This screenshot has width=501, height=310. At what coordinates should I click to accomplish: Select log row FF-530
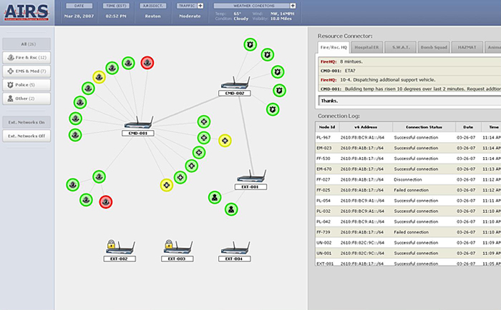point(408,159)
